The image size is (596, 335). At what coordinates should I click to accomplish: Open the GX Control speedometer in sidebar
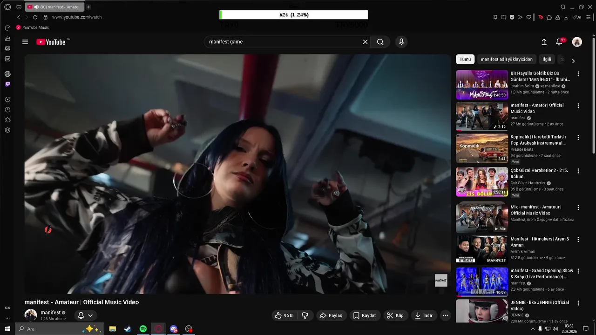[7, 28]
